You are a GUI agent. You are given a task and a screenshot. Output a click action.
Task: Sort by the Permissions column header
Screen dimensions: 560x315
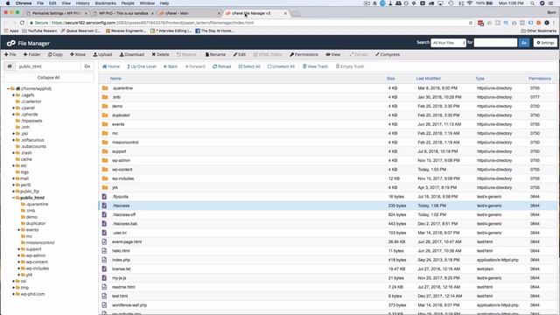[540, 78]
